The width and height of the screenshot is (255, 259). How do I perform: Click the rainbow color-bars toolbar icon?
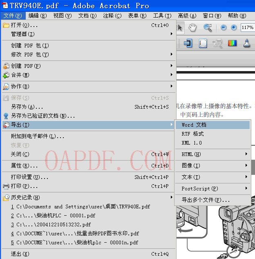tap(232, 43)
